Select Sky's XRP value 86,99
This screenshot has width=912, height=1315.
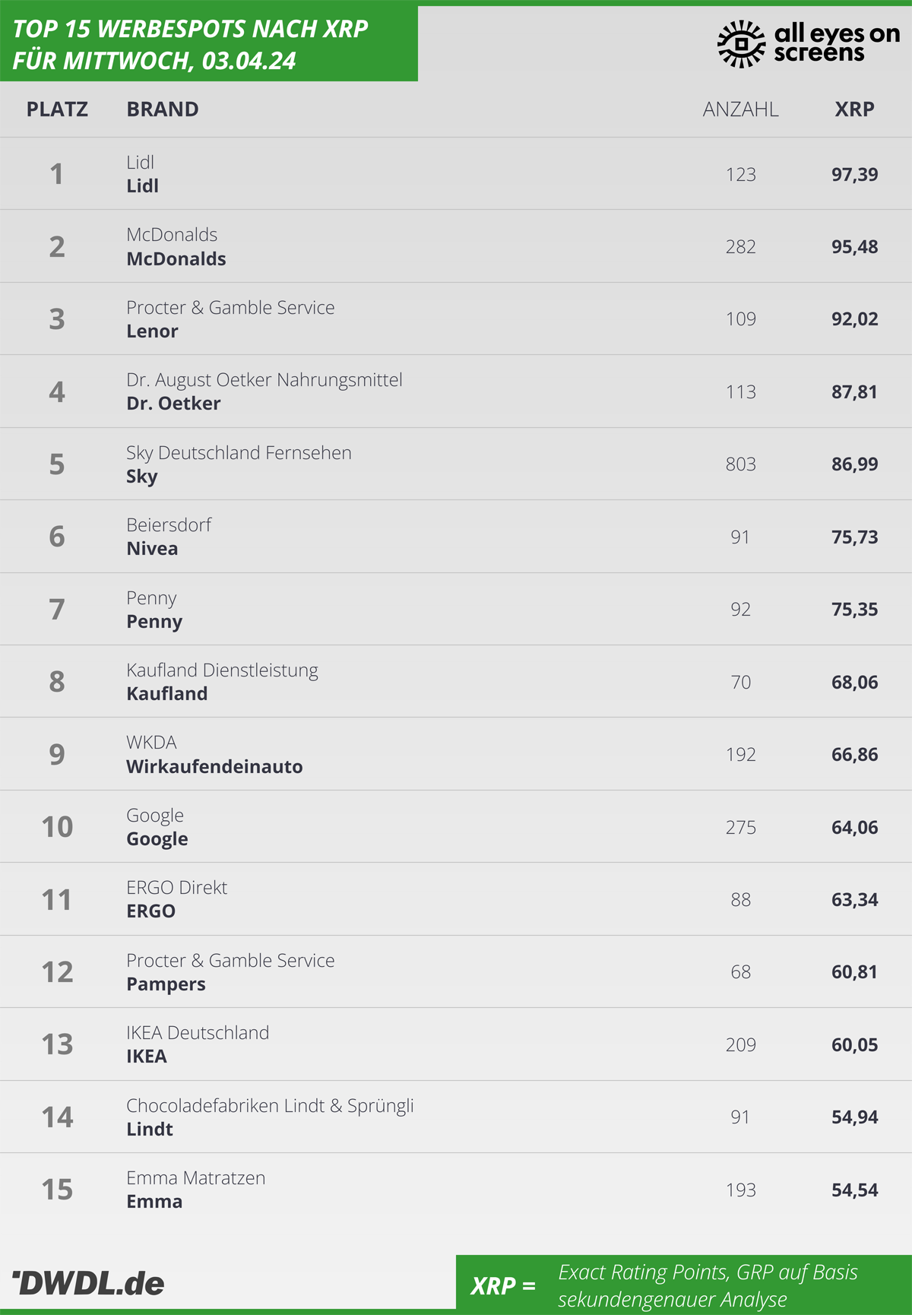854,464
